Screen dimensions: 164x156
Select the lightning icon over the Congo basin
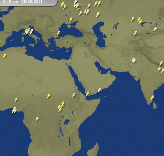tap(37, 119)
